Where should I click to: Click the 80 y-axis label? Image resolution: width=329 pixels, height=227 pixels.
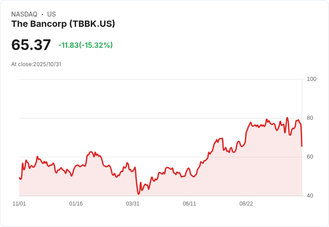click(310, 118)
